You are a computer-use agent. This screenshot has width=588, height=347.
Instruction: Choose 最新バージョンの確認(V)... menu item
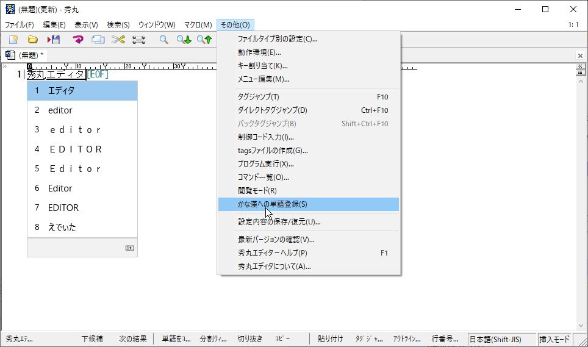(309, 240)
